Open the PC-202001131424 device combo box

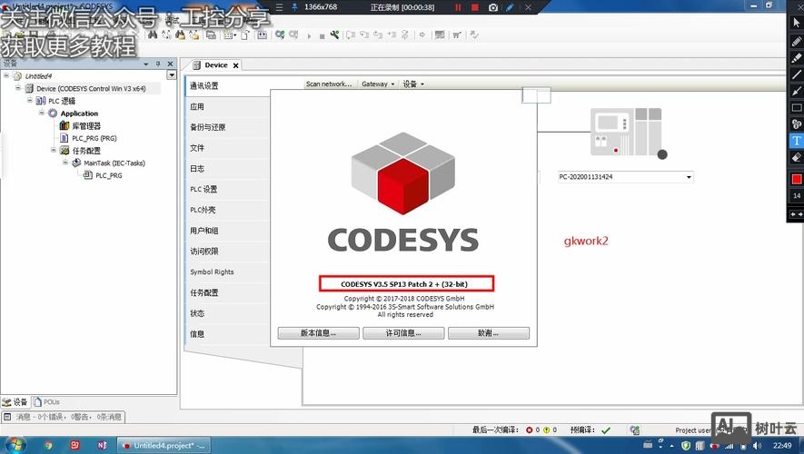click(625, 177)
